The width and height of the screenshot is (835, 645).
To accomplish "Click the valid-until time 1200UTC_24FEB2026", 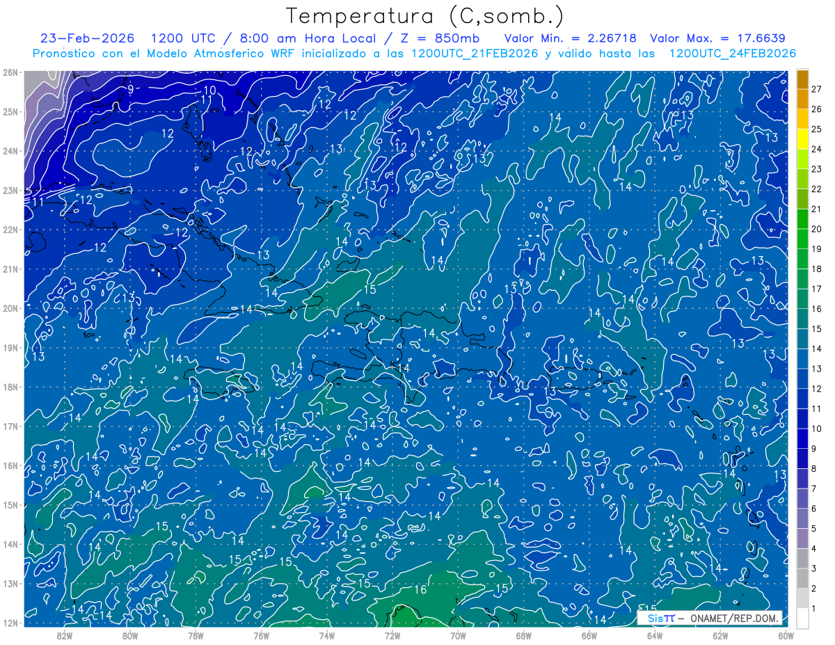I will 732,54.
